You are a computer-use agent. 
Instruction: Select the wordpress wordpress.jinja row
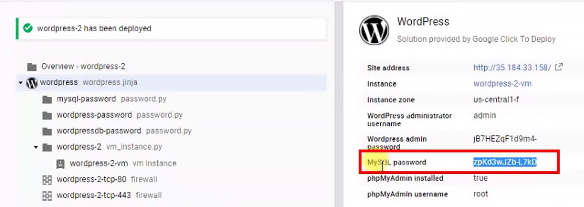click(x=171, y=83)
